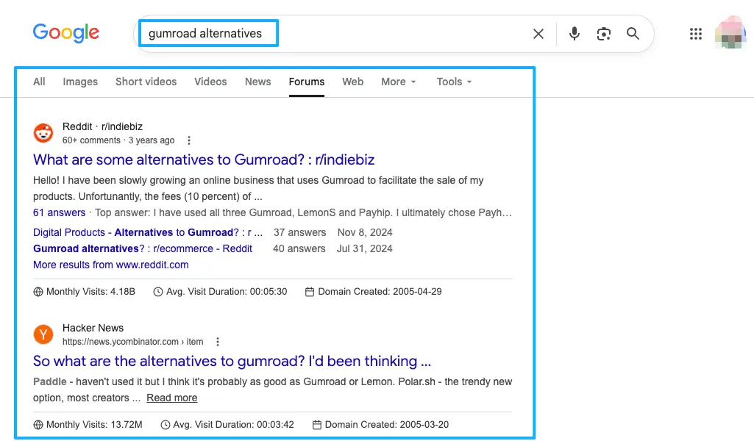Click the globe icon next to Monthly Visits 13.72M

pyautogui.click(x=38, y=425)
